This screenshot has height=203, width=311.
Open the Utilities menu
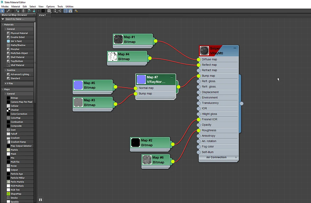coord(69,7)
